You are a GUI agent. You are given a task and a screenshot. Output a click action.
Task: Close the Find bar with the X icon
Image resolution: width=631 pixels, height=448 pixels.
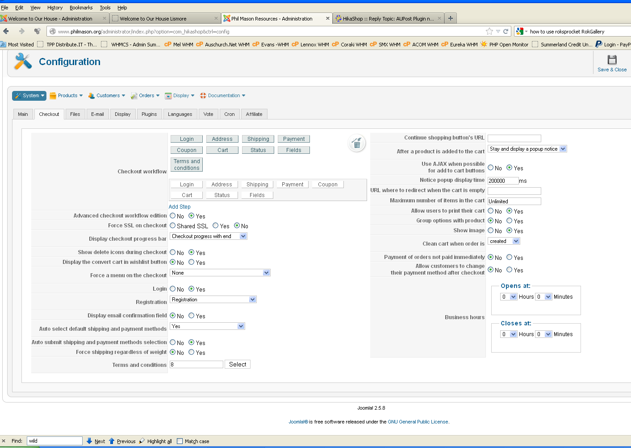[x=4, y=441]
